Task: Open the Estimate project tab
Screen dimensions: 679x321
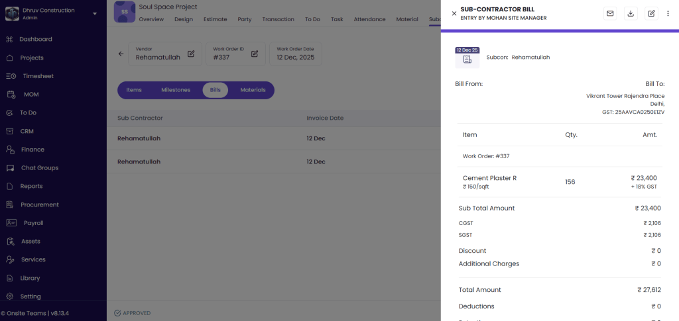Action: (x=215, y=19)
